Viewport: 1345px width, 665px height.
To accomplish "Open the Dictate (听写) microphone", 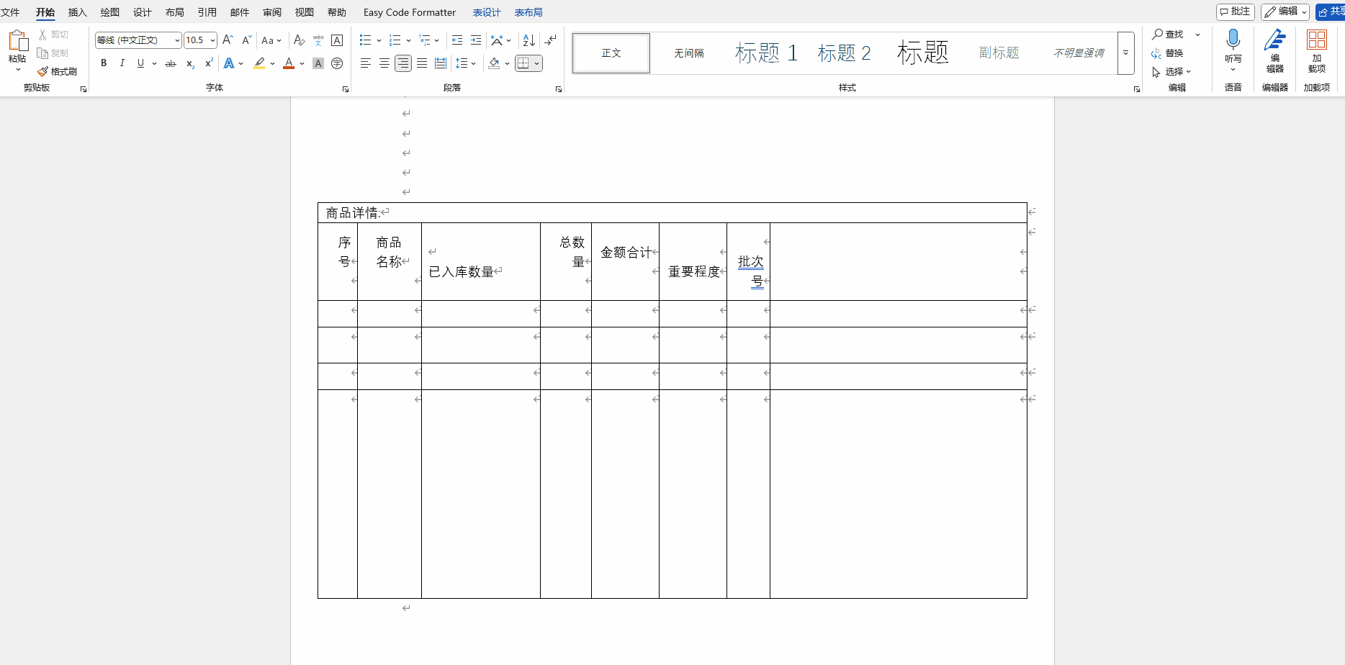I will click(x=1233, y=49).
